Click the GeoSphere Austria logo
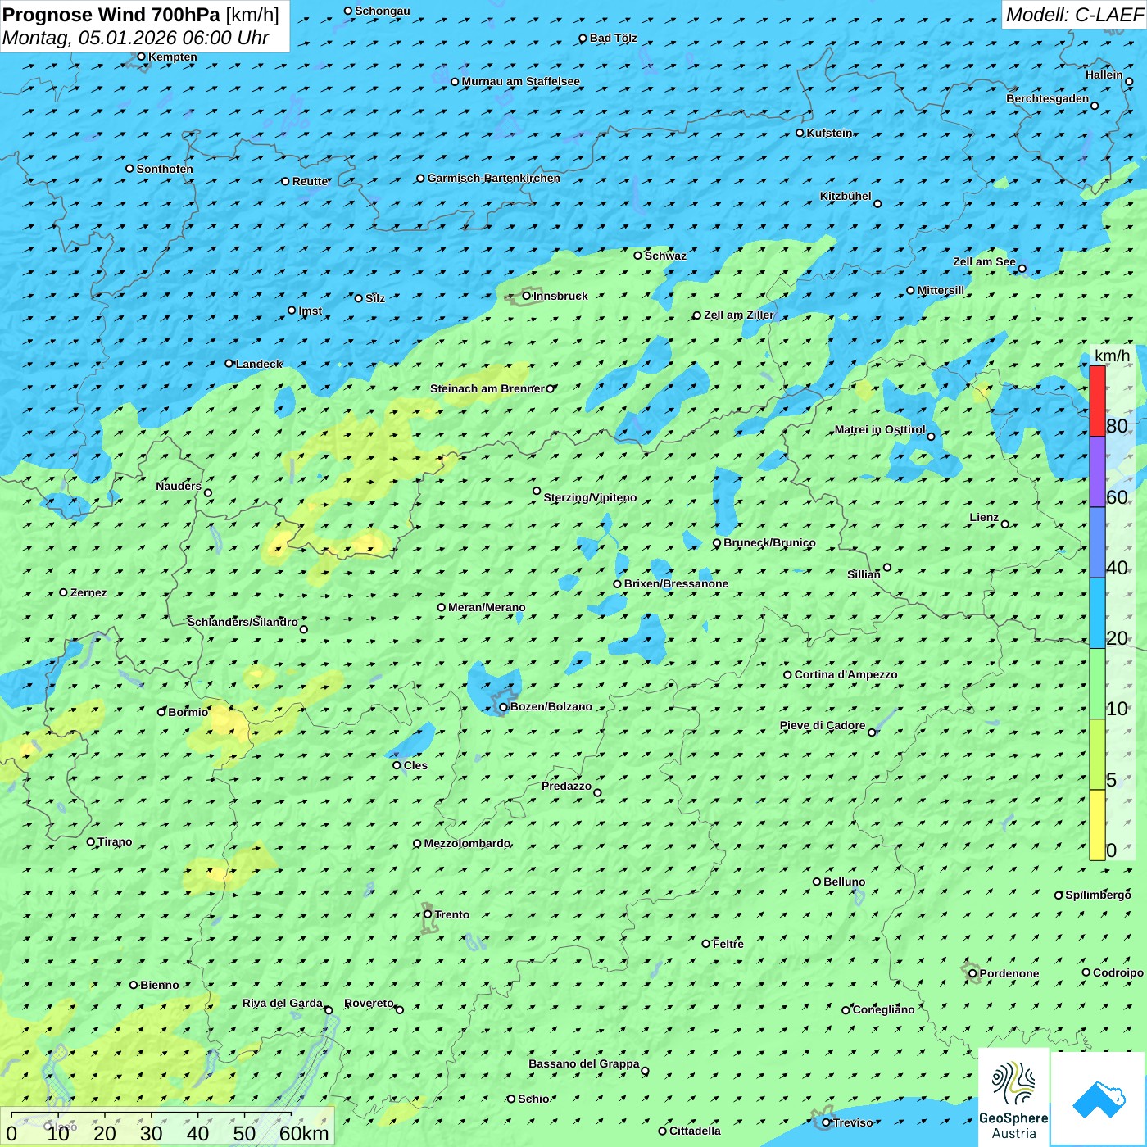Screen dimensions: 1147x1147 click(x=1013, y=1098)
